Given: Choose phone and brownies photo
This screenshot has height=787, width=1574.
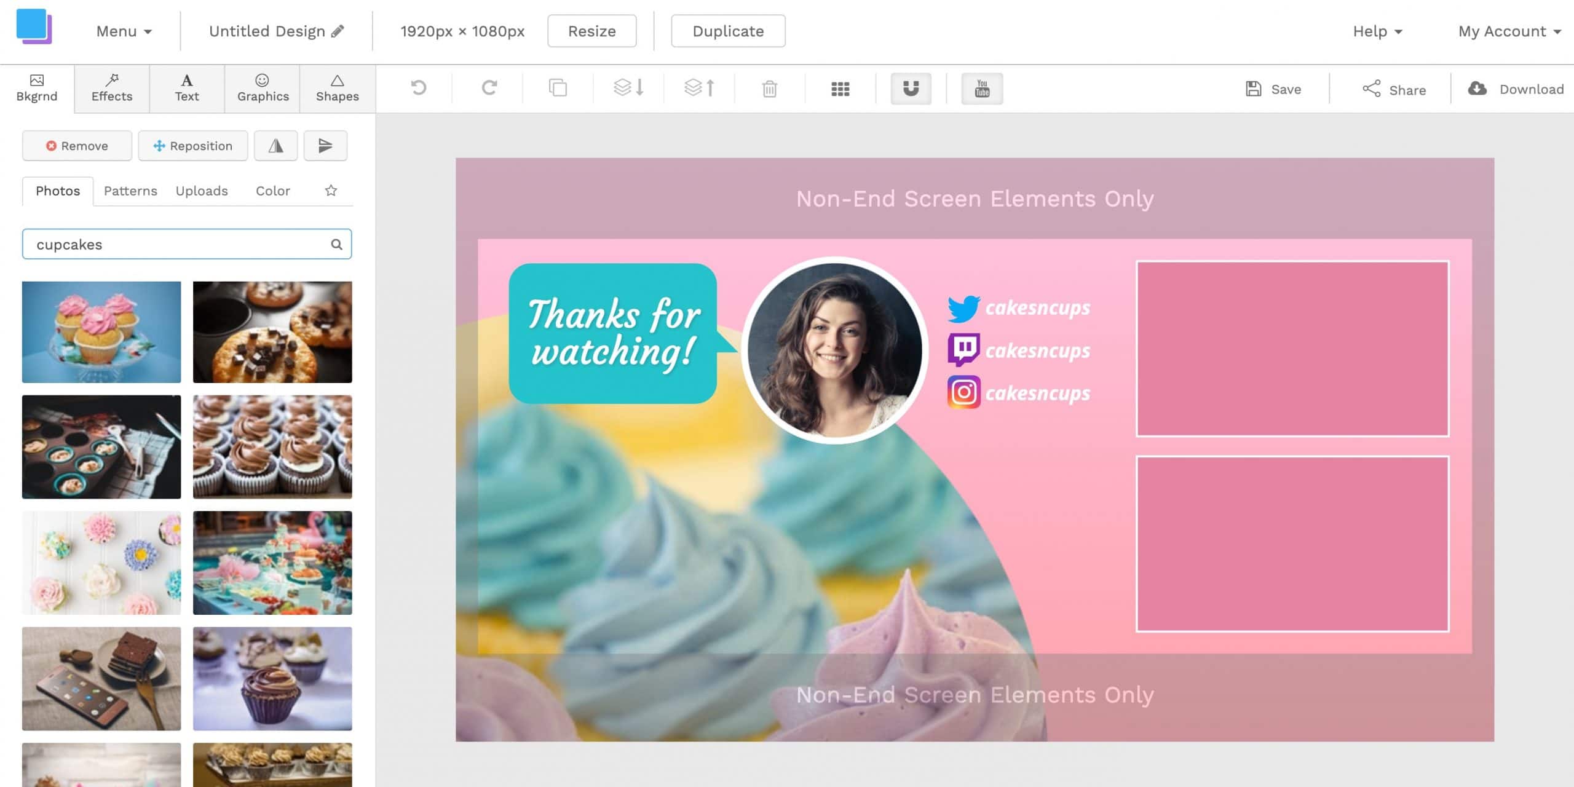Looking at the screenshot, I should 101,679.
